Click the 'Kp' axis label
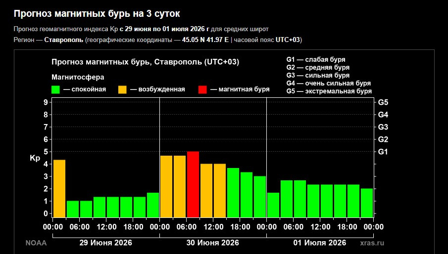448x254 pixels. (x=35, y=158)
